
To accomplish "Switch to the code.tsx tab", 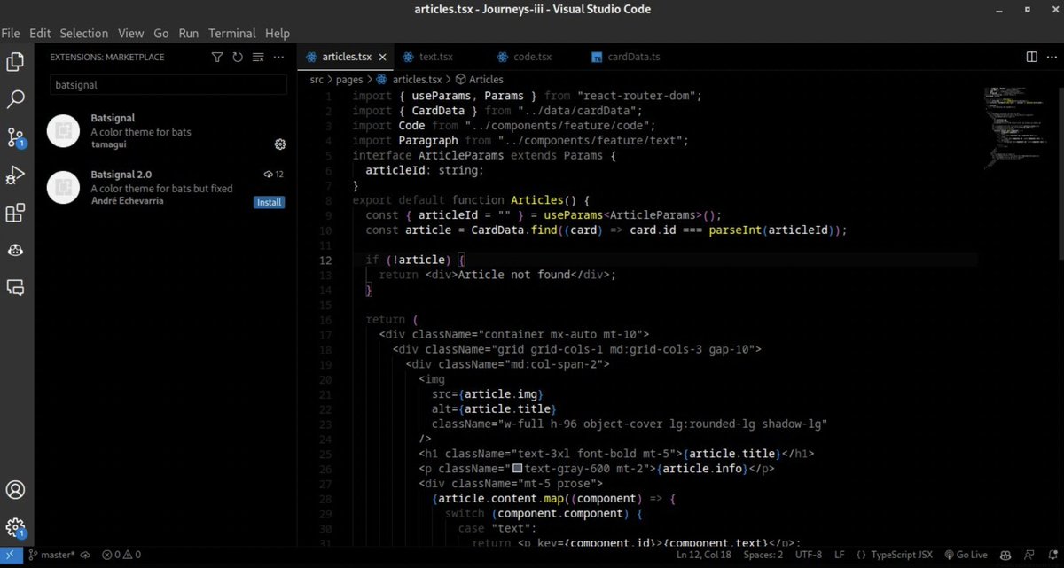I will [x=532, y=57].
